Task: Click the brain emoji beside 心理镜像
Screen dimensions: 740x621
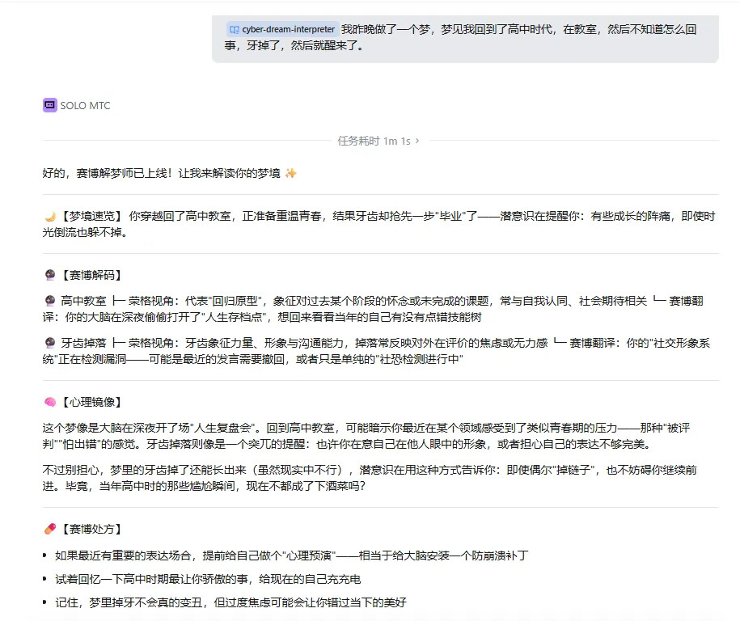Action: (x=50, y=402)
